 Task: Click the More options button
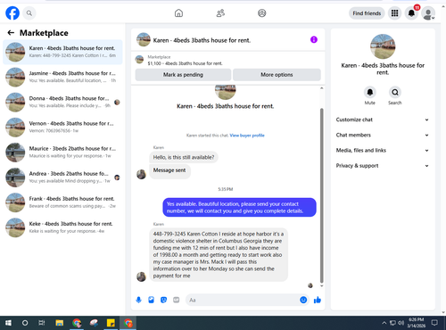point(277,75)
